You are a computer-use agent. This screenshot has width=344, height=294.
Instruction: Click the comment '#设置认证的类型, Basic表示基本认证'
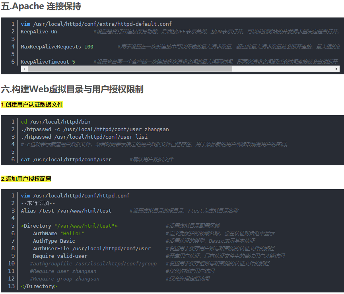point(210,241)
